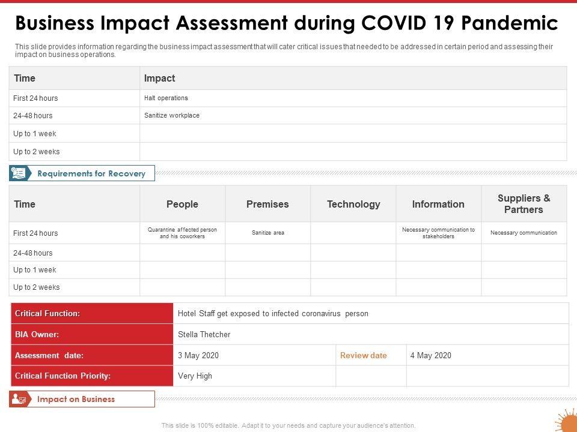The width and height of the screenshot is (577, 432).
Task: Select the BIA owner name Stella Thetcher
Action: [x=204, y=334]
